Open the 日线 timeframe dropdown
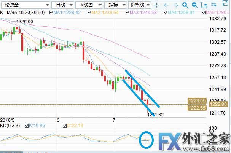The height and width of the screenshot is (153, 231). [x=63, y=5]
